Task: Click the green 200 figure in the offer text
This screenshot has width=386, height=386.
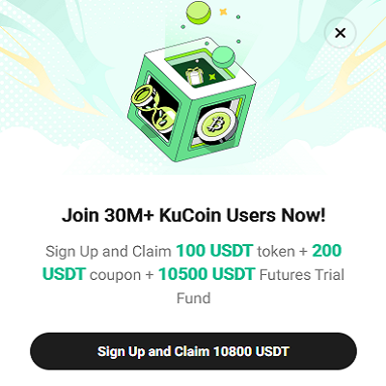Action: coord(326,251)
